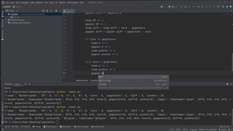Run the main configuration with green play
The height and width of the screenshot is (131, 233).
coord(181,7)
